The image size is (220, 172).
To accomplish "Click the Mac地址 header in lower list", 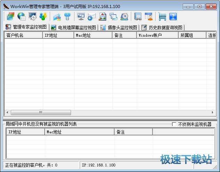I will pyautogui.click(x=79, y=132).
